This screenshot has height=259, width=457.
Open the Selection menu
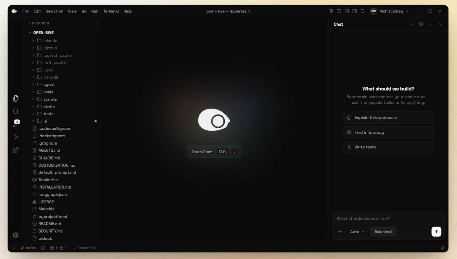(x=54, y=11)
